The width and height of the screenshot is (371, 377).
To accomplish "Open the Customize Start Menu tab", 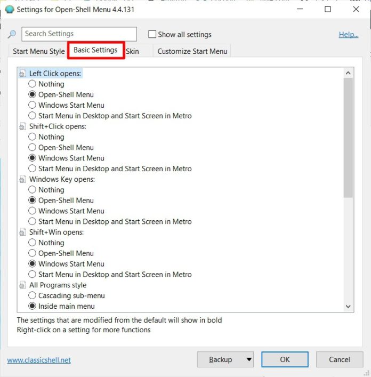I will (192, 51).
